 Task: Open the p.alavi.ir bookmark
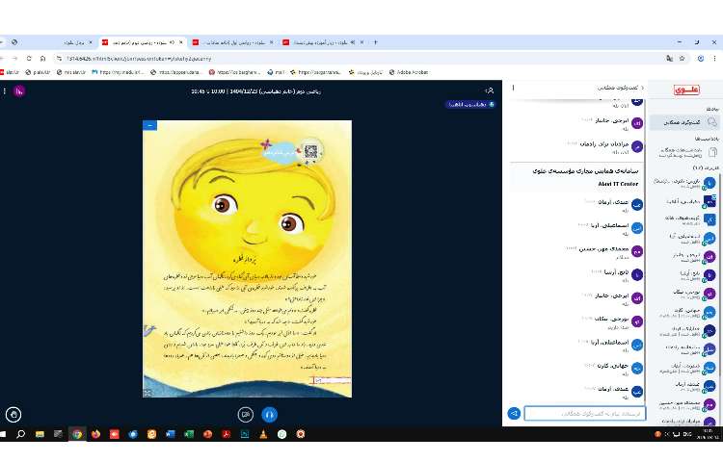(38, 72)
